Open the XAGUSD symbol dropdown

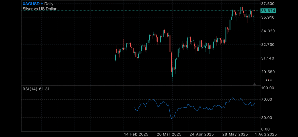[33, 4]
